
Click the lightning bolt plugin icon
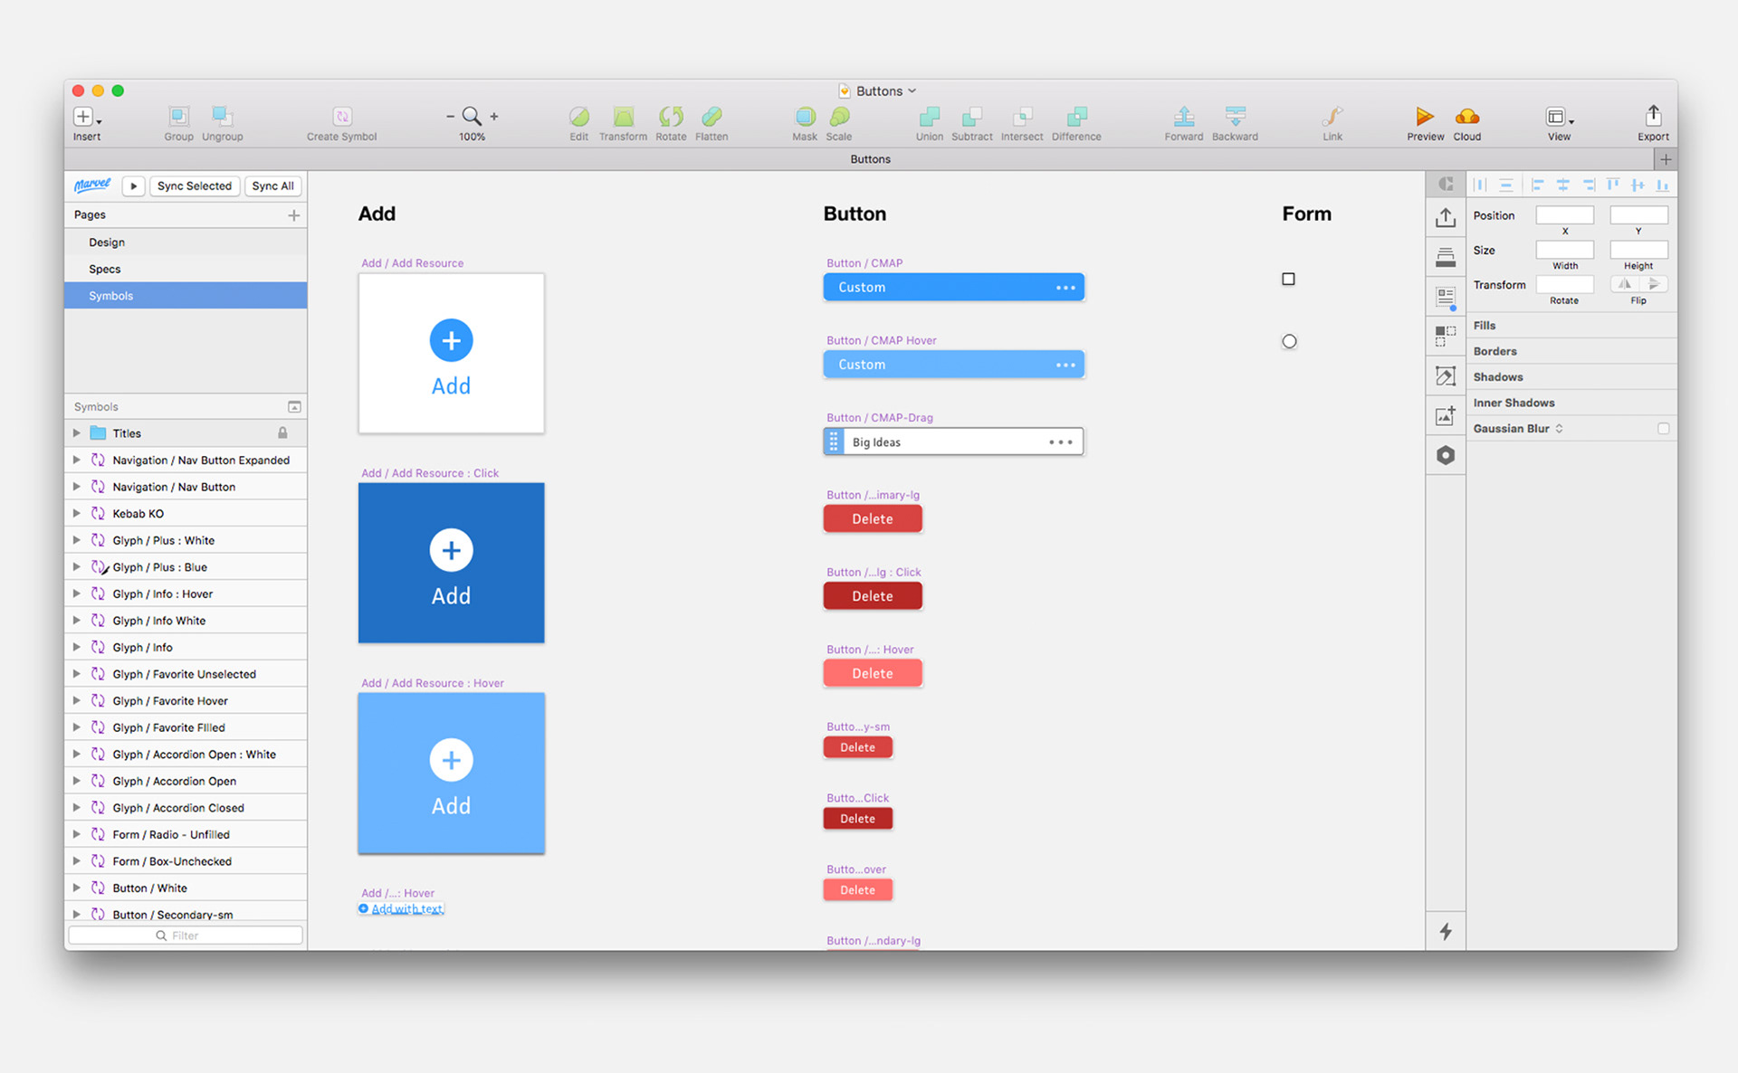coord(1446,931)
